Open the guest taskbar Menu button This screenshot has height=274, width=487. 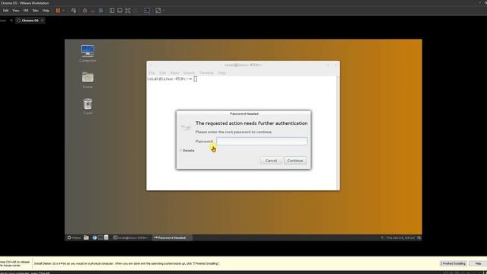(75, 237)
